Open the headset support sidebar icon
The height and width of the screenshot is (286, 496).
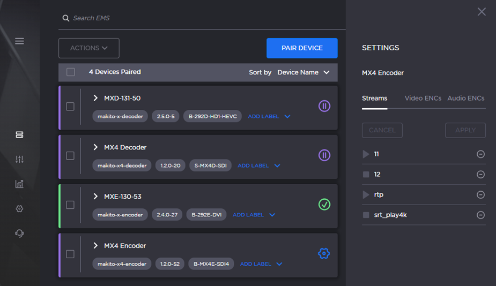pyautogui.click(x=19, y=234)
